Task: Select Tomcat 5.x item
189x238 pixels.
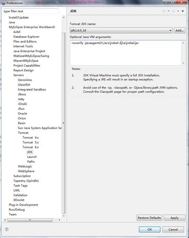Action: [31, 142]
